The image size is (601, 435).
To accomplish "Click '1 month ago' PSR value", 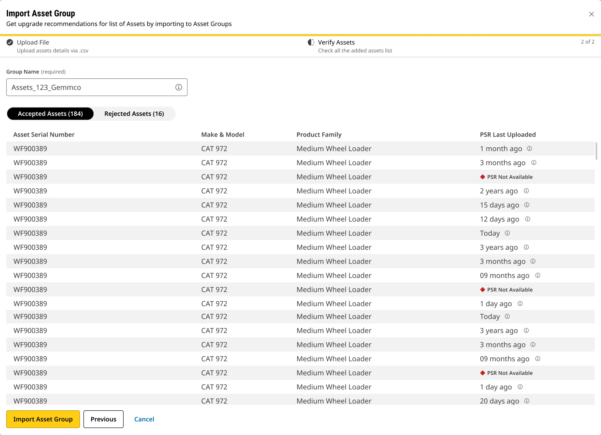I will pos(501,149).
